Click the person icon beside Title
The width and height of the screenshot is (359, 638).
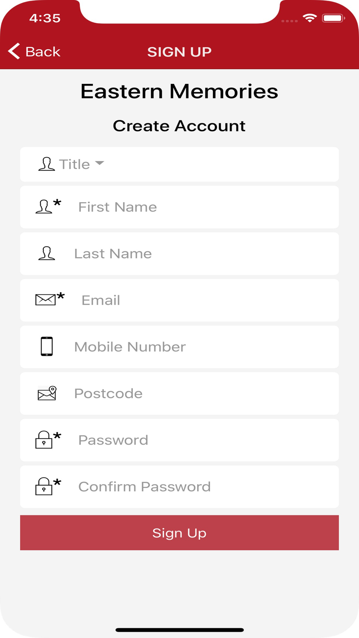point(47,164)
